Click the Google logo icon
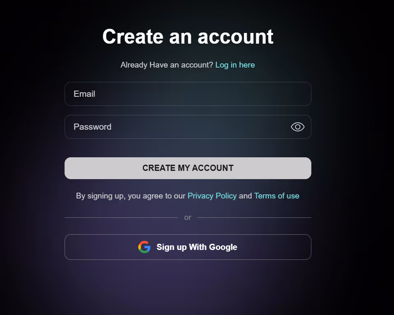 click(x=144, y=247)
